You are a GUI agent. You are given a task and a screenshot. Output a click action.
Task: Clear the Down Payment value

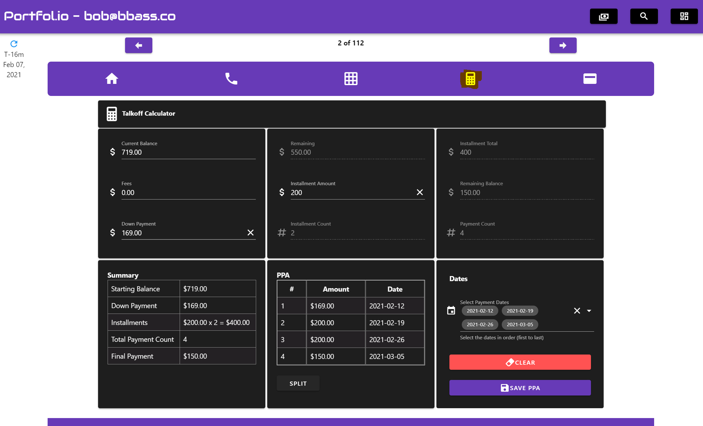(x=250, y=233)
